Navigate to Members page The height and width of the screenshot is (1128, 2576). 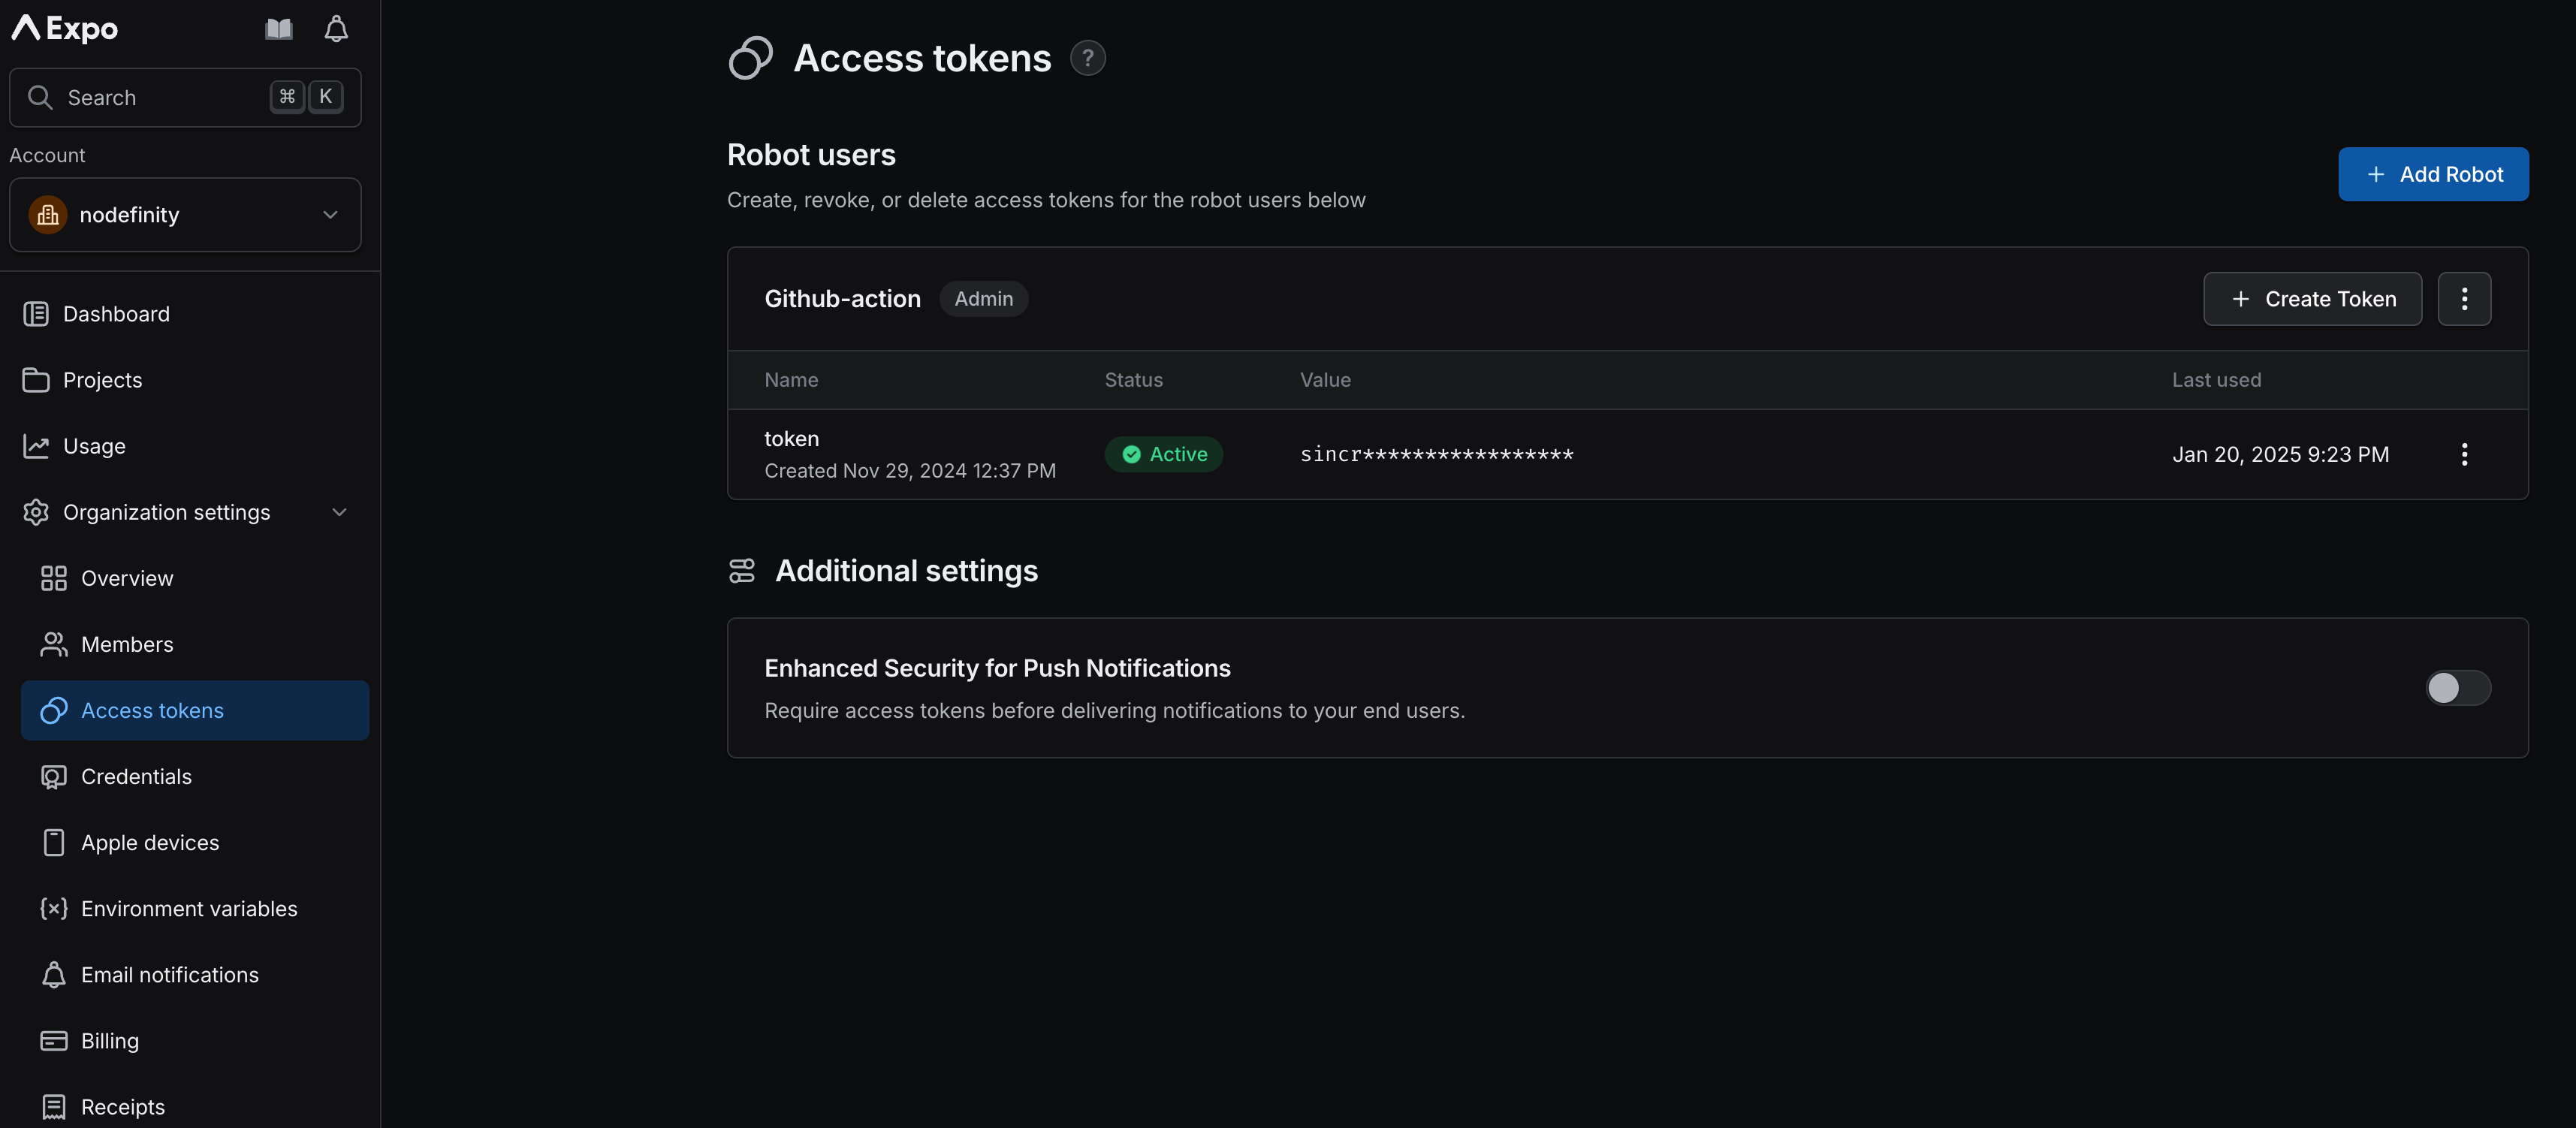click(127, 645)
